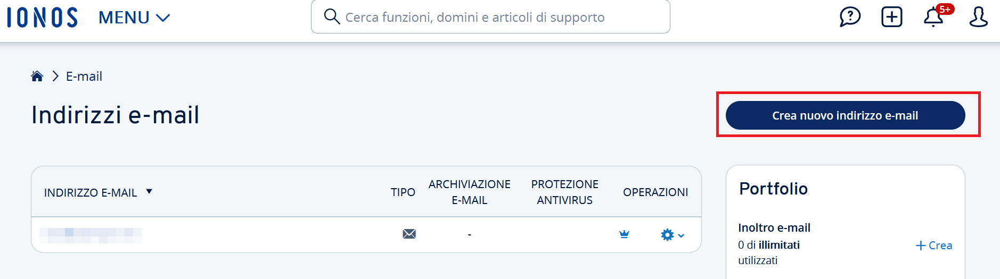Viewport: 1000px width, 279px height.
Task: Click the magnifier icon in the search bar
Action: coord(332,16)
